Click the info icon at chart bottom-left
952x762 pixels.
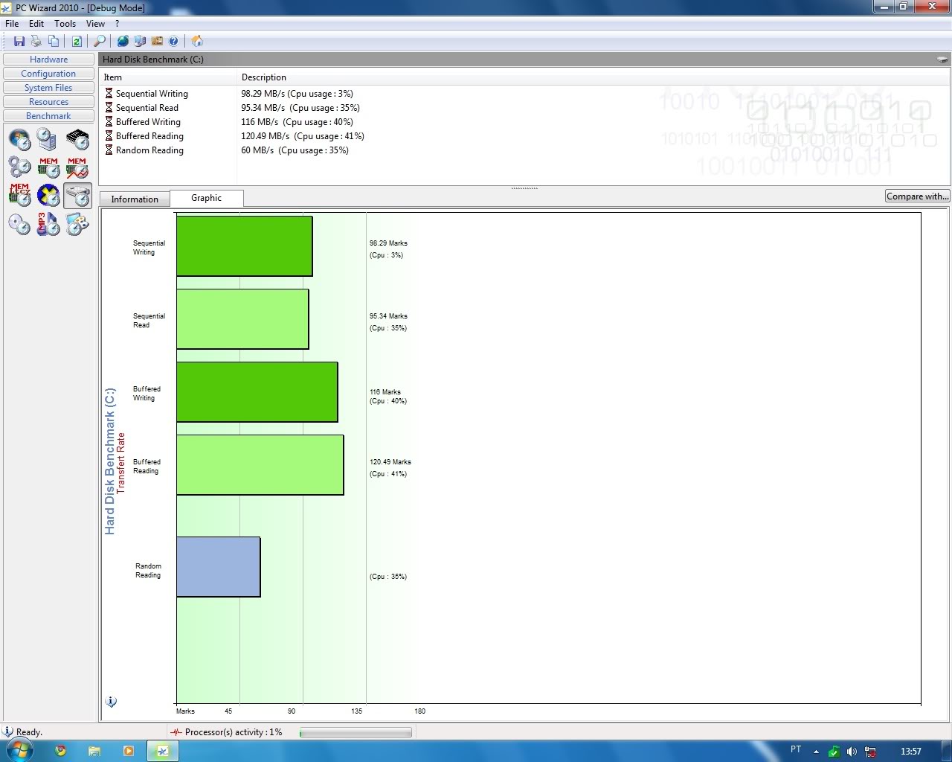111,702
